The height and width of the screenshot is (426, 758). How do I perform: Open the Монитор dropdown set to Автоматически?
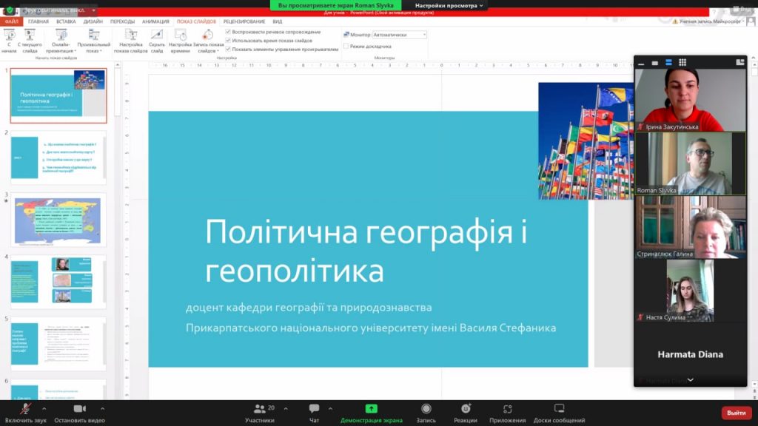(x=399, y=35)
